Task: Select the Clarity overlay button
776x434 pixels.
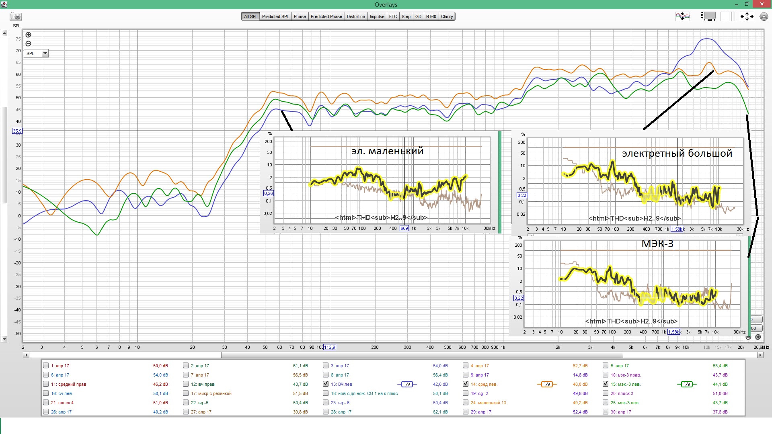Action: click(x=447, y=16)
